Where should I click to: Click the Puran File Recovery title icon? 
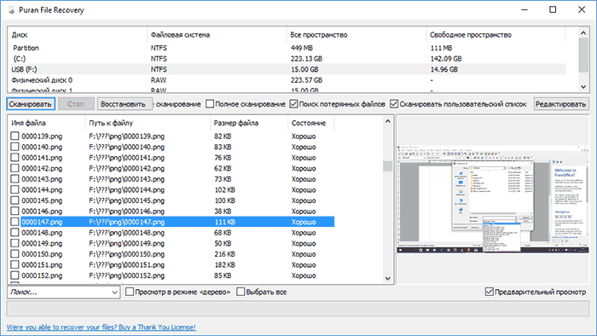pyautogui.click(x=11, y=10)
